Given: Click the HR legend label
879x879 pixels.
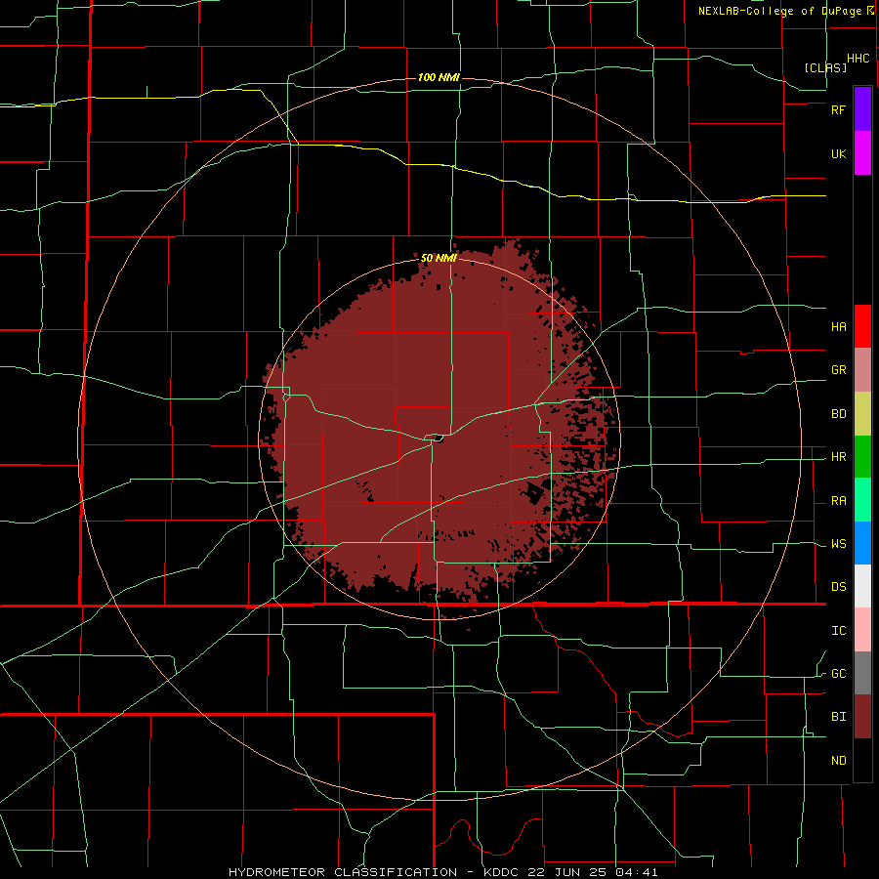Looking at the screenshot, I should (838, 457).
